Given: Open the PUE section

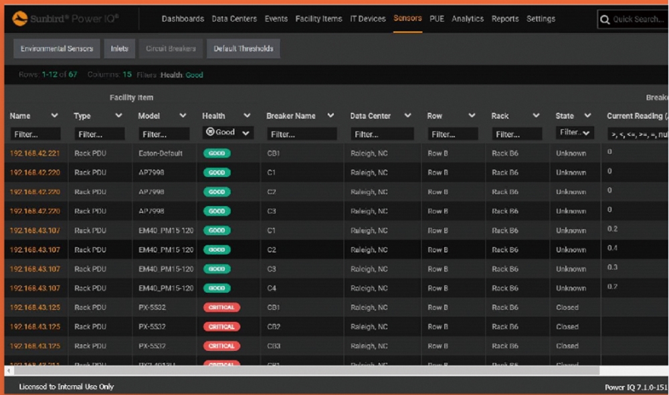Looking at the screenshot, I should pyautogui.click(x=436, y=19).
